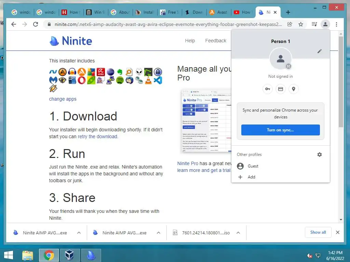Click the orange Avast icon on the page
The width and height of the screenshot is (350, 262).
(82, 72)
